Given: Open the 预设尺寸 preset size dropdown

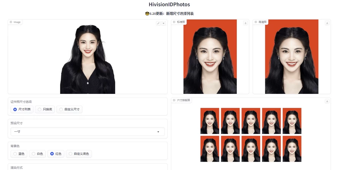Looking at the screenshot, I should point(87,132).
